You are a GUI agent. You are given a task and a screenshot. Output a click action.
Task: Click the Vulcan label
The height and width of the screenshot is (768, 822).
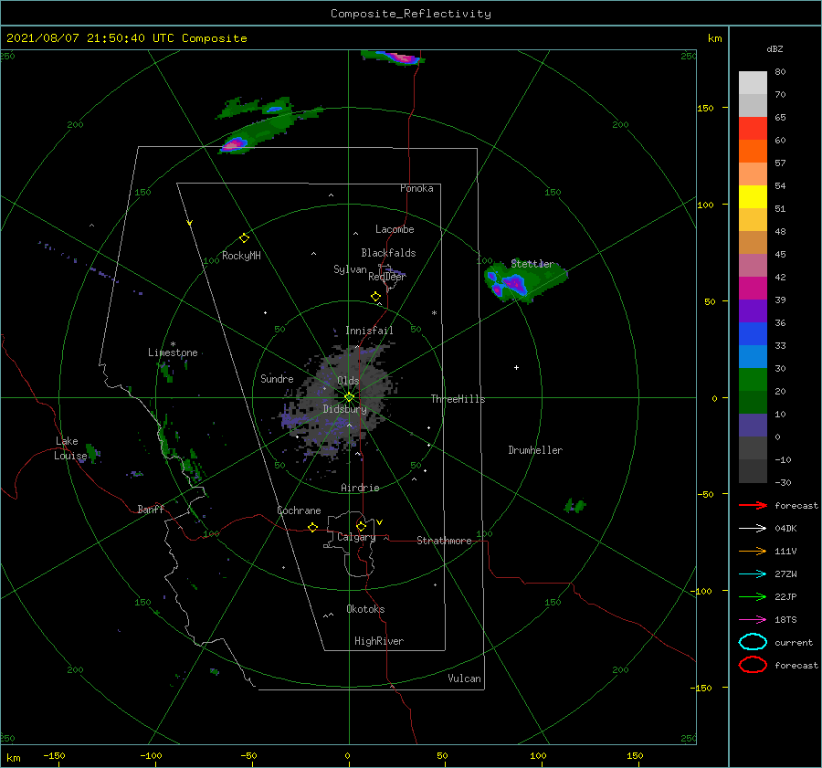click(465, 679)
